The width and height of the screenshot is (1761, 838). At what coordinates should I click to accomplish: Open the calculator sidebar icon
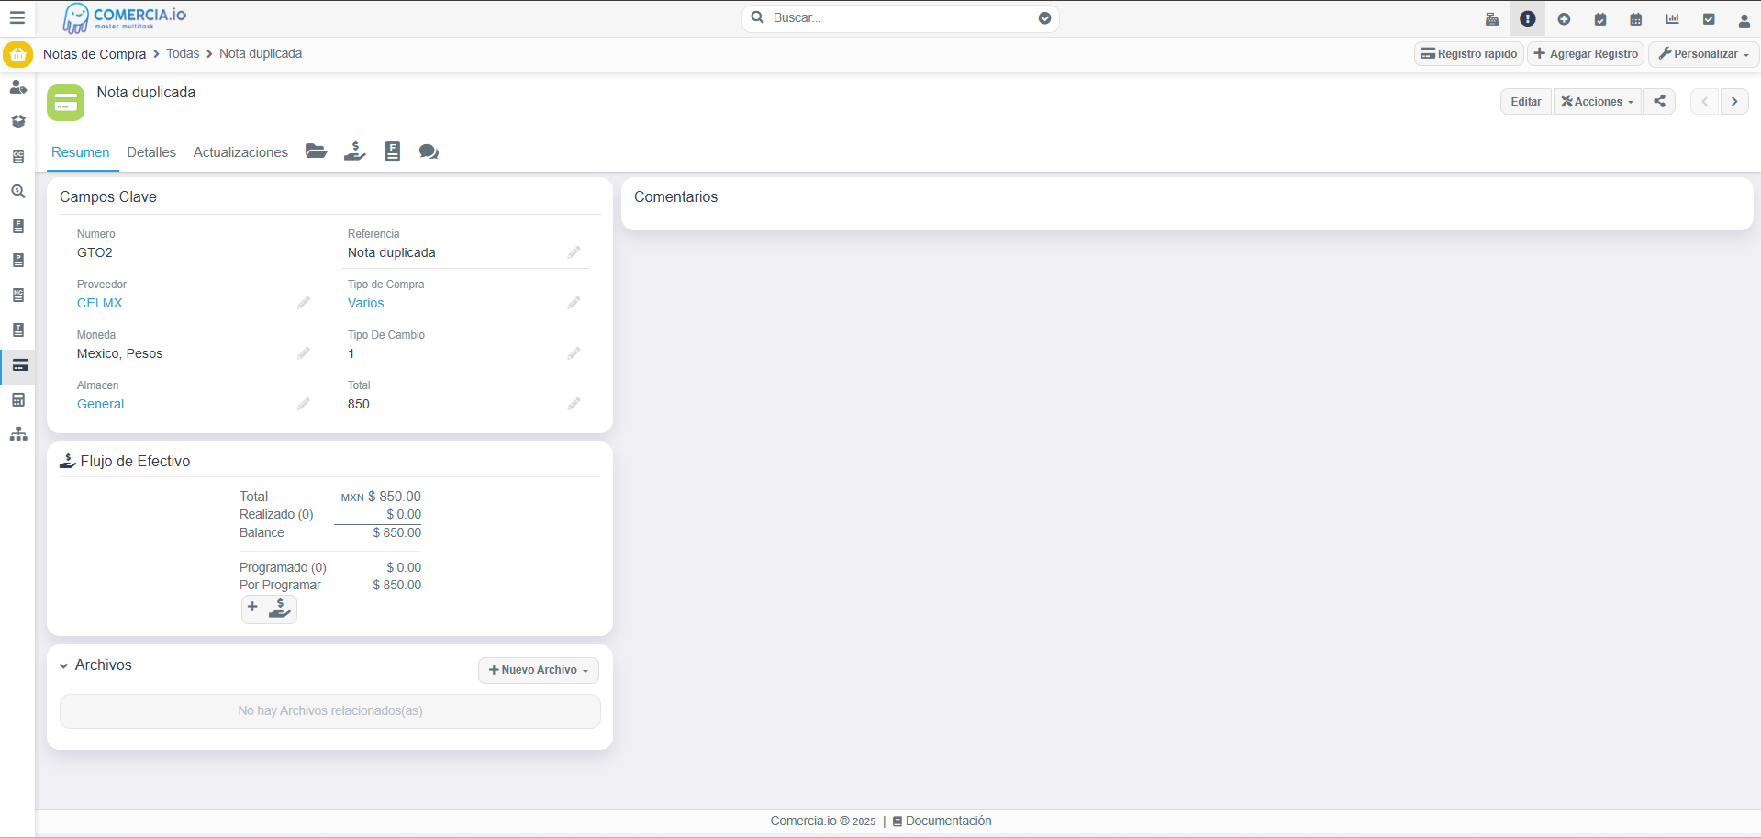click(x=18, y=400)
